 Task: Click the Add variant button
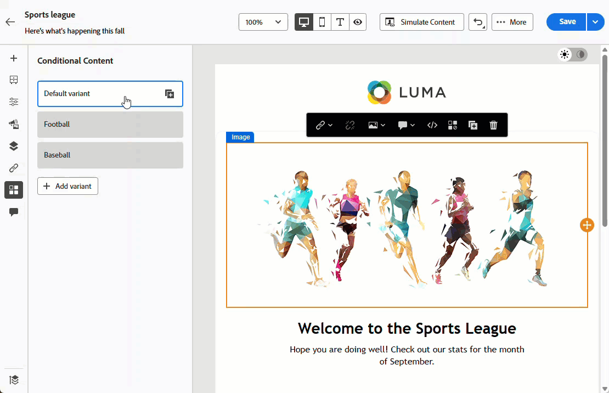tap(67, 186)
